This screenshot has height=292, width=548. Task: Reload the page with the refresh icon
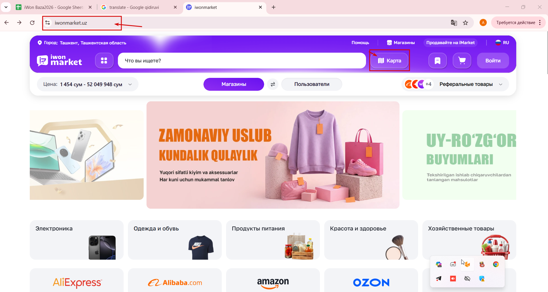32,23
